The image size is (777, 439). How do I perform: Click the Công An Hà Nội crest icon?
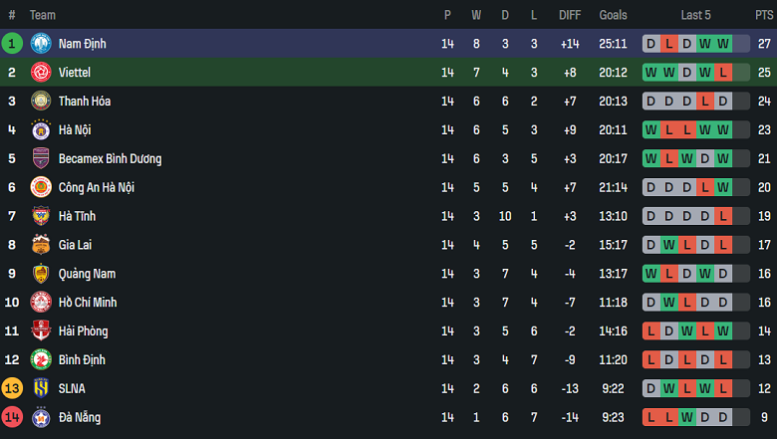point(41,187)
